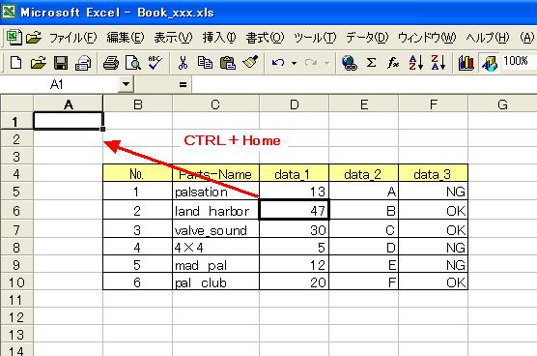Toggle the Drawing toolbar icon
The width and height of the screenshot is (537, 356).
(489, 63)
